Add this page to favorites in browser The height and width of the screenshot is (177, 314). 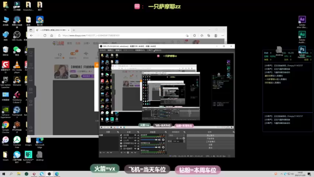187,35
